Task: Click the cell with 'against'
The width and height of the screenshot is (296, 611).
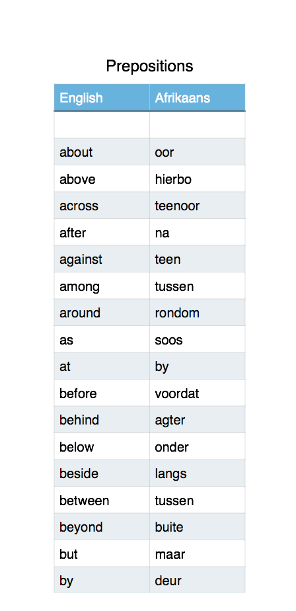Action: click(102, 259)
